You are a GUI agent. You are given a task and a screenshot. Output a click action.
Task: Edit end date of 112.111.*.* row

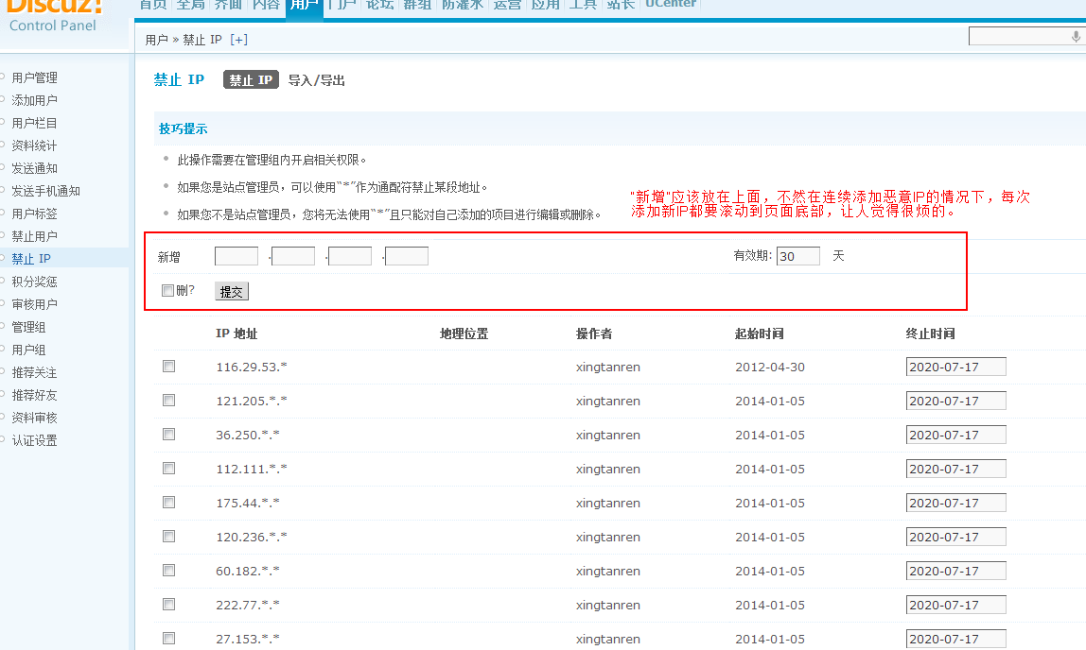[x=955, y=469]
